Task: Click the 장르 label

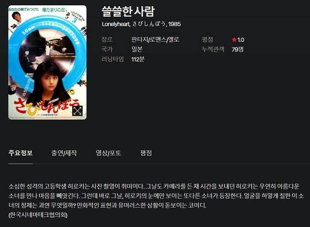Action: [x=107, y=39]
